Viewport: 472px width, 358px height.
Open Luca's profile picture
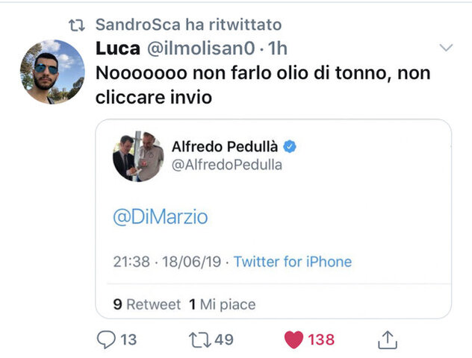tap(52, 72)
